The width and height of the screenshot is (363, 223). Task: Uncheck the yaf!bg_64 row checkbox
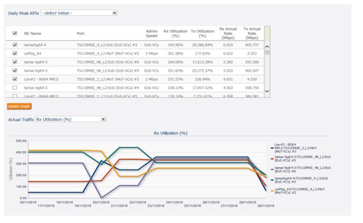point(15,53)
